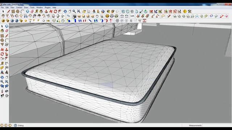Viewport: 232px width, 130px height.
Task: Click the status bar help question mark
Action: [15, 125]
